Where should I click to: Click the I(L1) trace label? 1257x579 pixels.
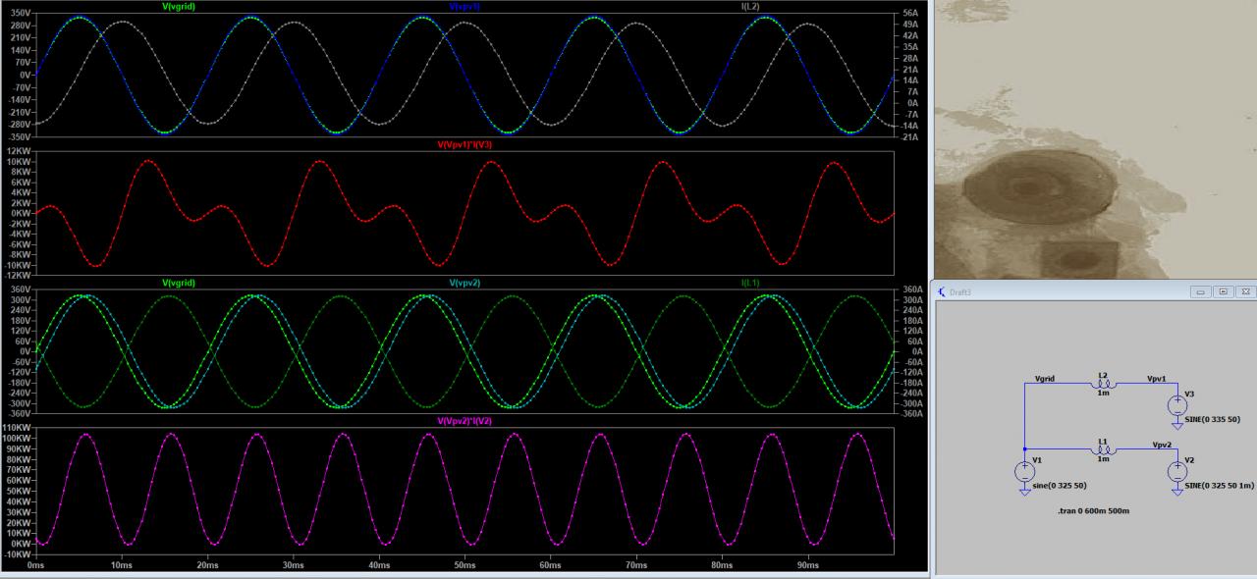749,283
